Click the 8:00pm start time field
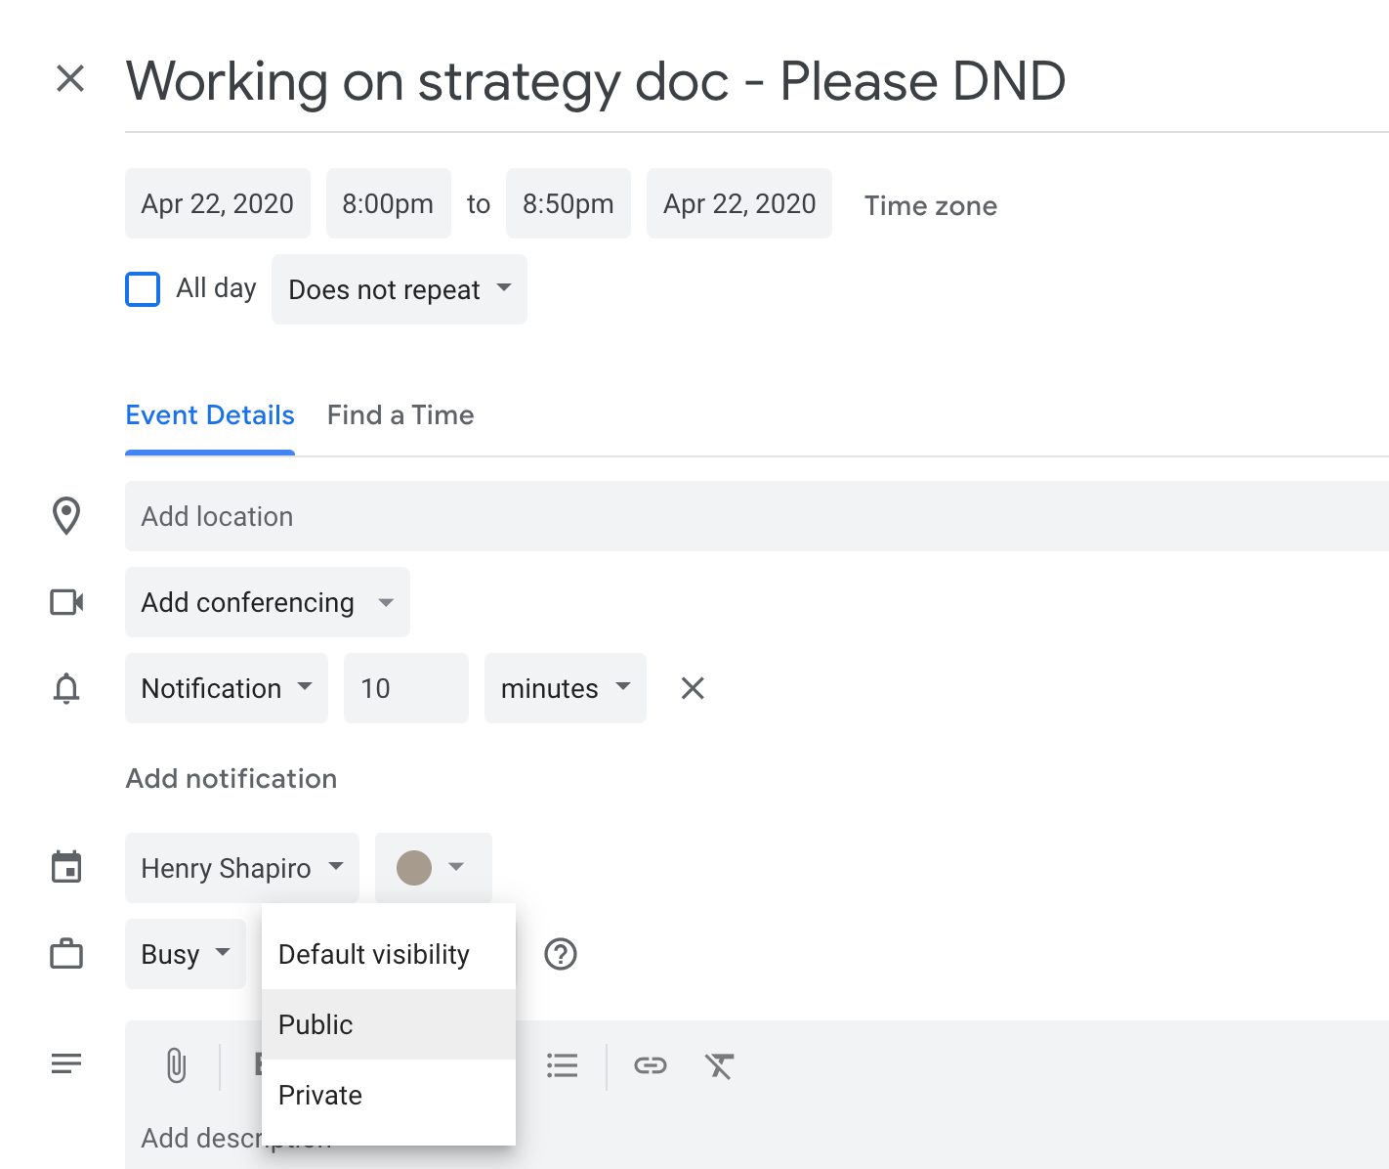 point(388,203)
